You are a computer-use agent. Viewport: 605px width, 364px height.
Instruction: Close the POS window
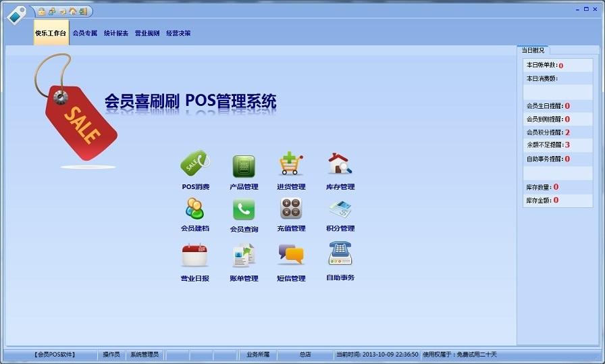(595, 9)
